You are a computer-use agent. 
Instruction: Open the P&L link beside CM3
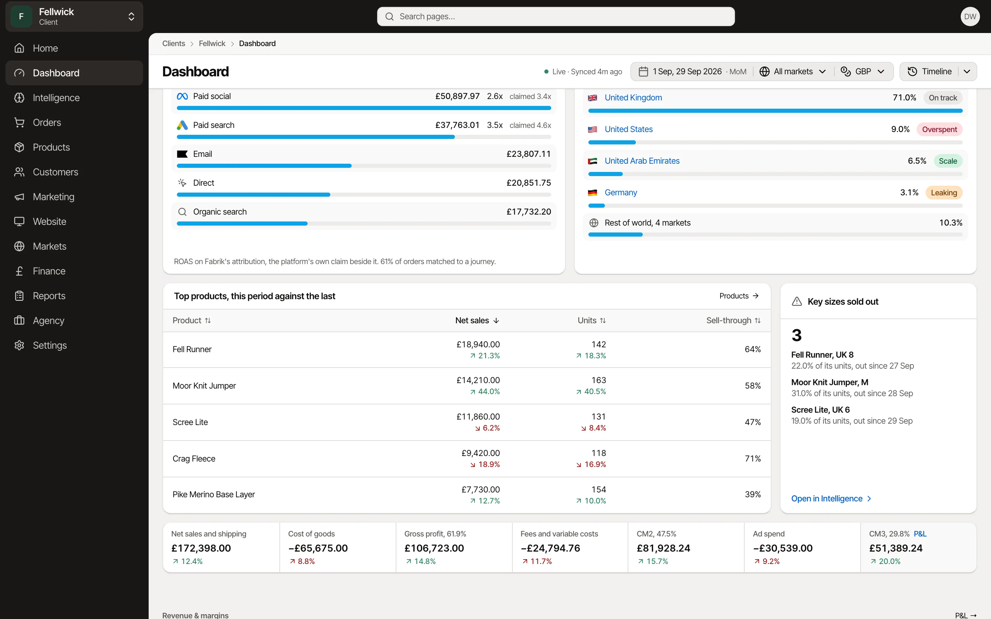click(x=920, y=534)
